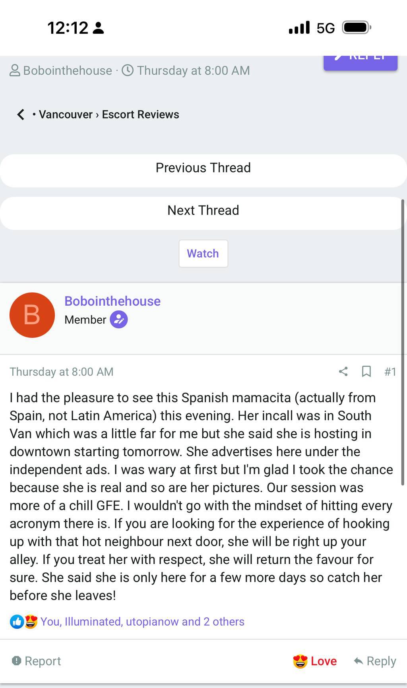Report this post

[37, 661]
